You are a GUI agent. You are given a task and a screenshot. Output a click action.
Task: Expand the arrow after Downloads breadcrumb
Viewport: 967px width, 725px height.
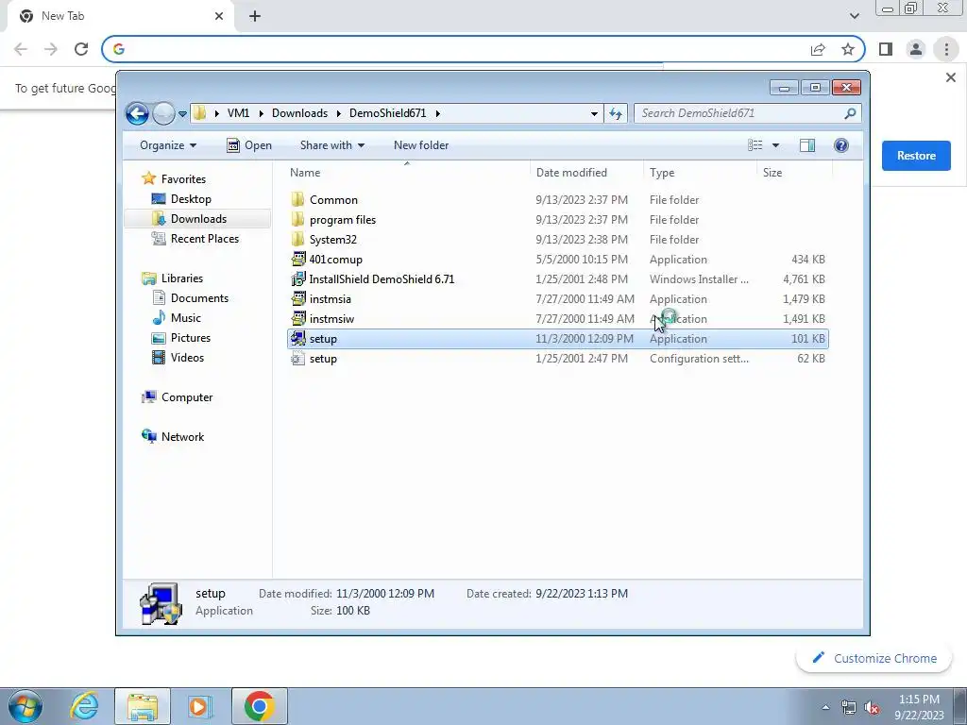coord(339,113)
